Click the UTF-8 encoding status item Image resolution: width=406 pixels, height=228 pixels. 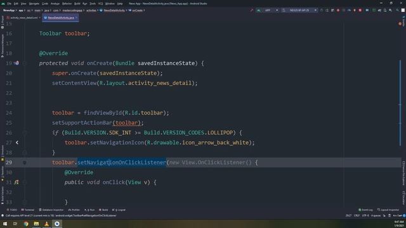(x=365, y=215)
